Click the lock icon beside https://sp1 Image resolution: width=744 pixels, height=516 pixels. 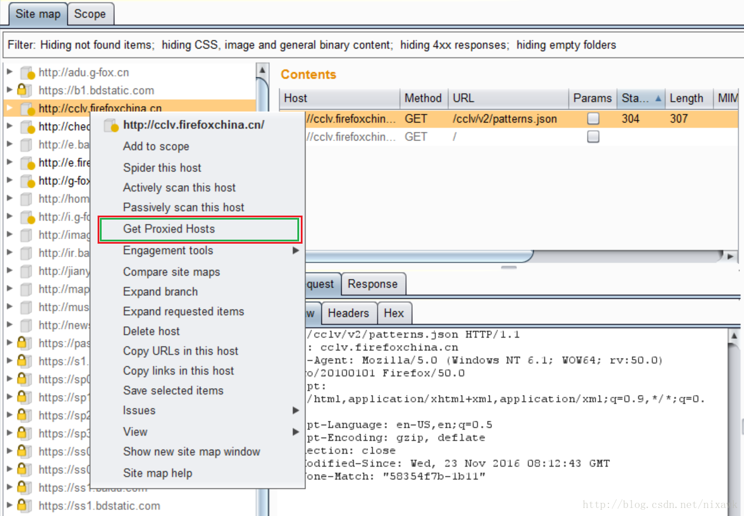pyautogui.click(x=24, y=397)
